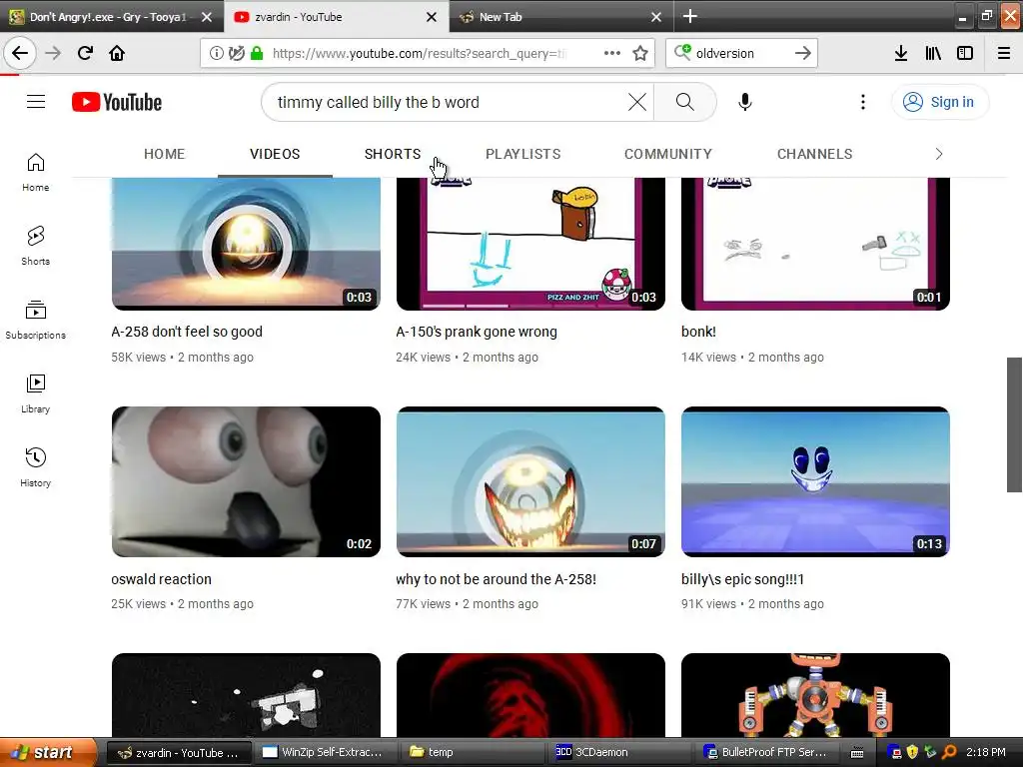The image size is (1023, 767).
Task: Open the browser library icon
Action: 933,53
